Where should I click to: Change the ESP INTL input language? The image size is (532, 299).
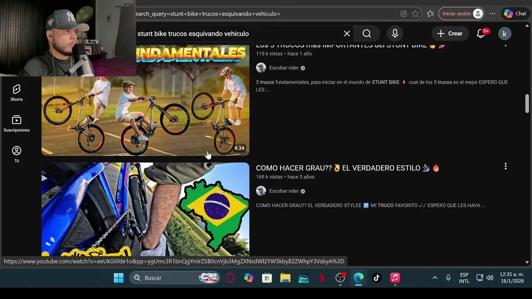(x=464, y=278)
